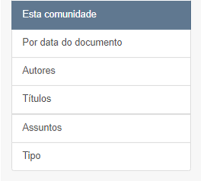Screen dimensions: 201x181
Task: Select the blue 'Esta comunidade' heading bar
Action: tap(101, 15)
